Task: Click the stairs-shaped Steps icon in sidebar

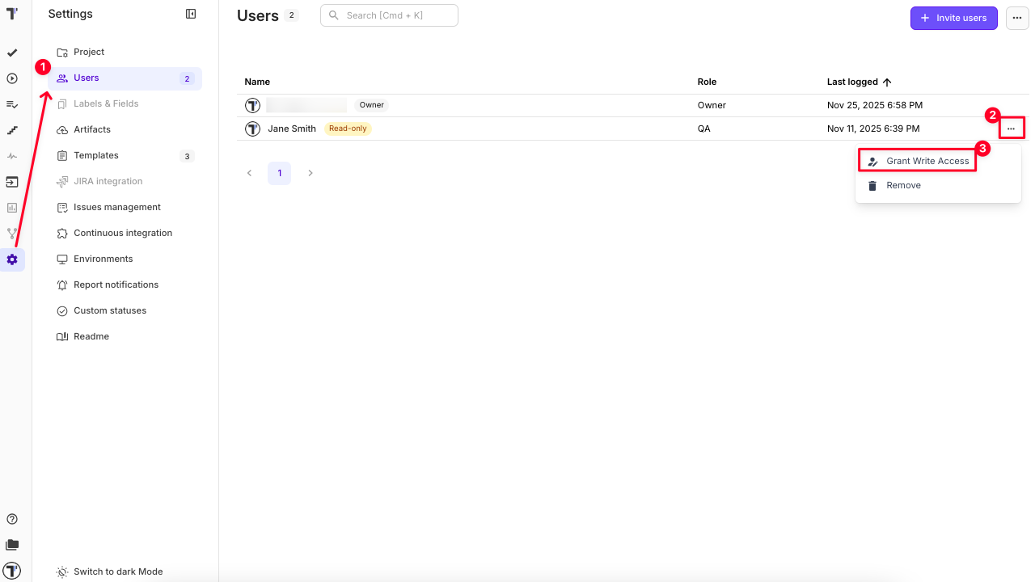Action: tap(11, 130)
